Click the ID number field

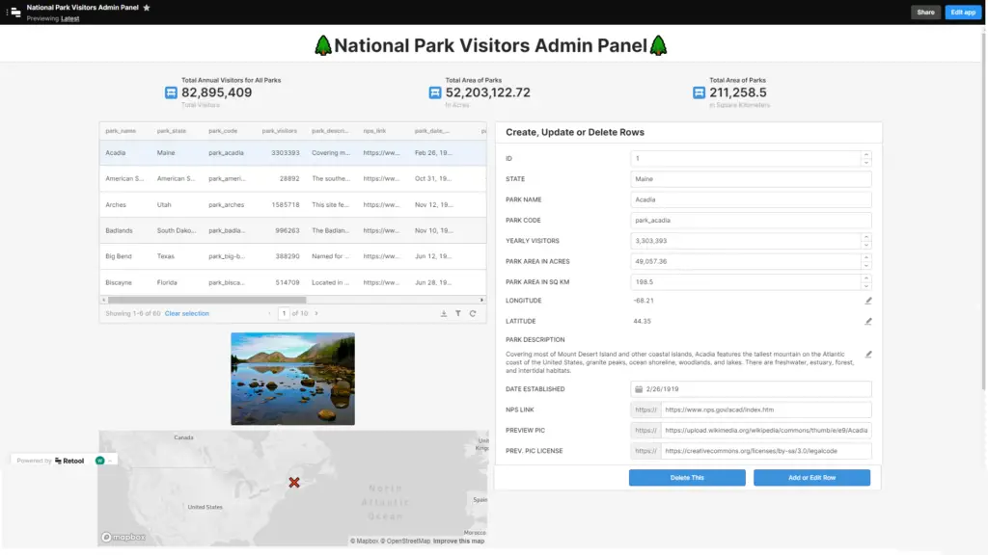[x=746, y=159]
